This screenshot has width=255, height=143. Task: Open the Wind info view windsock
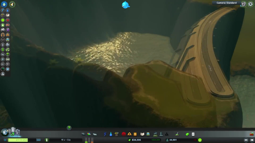click(x=8, y=25)
